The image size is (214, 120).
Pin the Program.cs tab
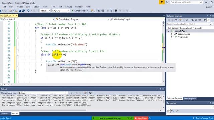point(13,16)
